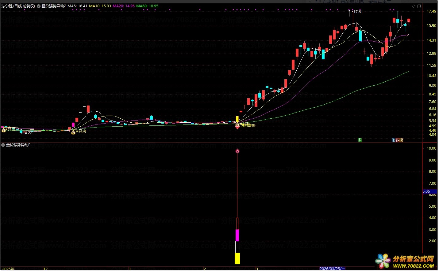Click 分析家公式网 logo link bottom-right
Viewport: 439px width, 271px height.
(405, 262)
